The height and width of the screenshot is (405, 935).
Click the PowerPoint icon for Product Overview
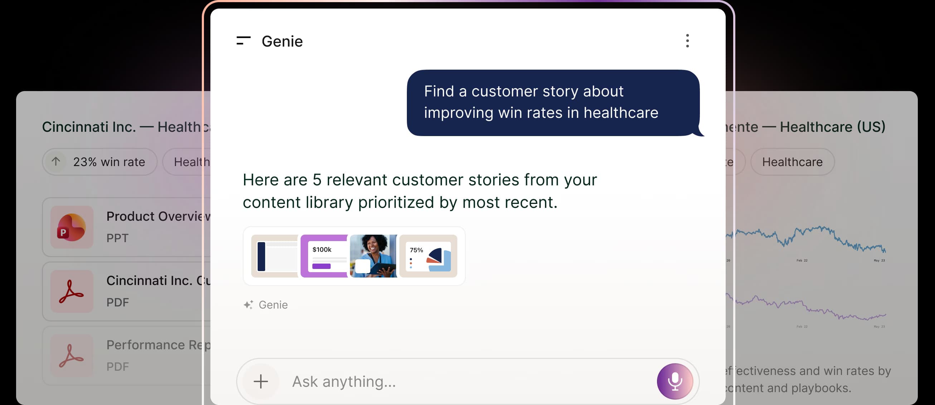tap(72, 227)
